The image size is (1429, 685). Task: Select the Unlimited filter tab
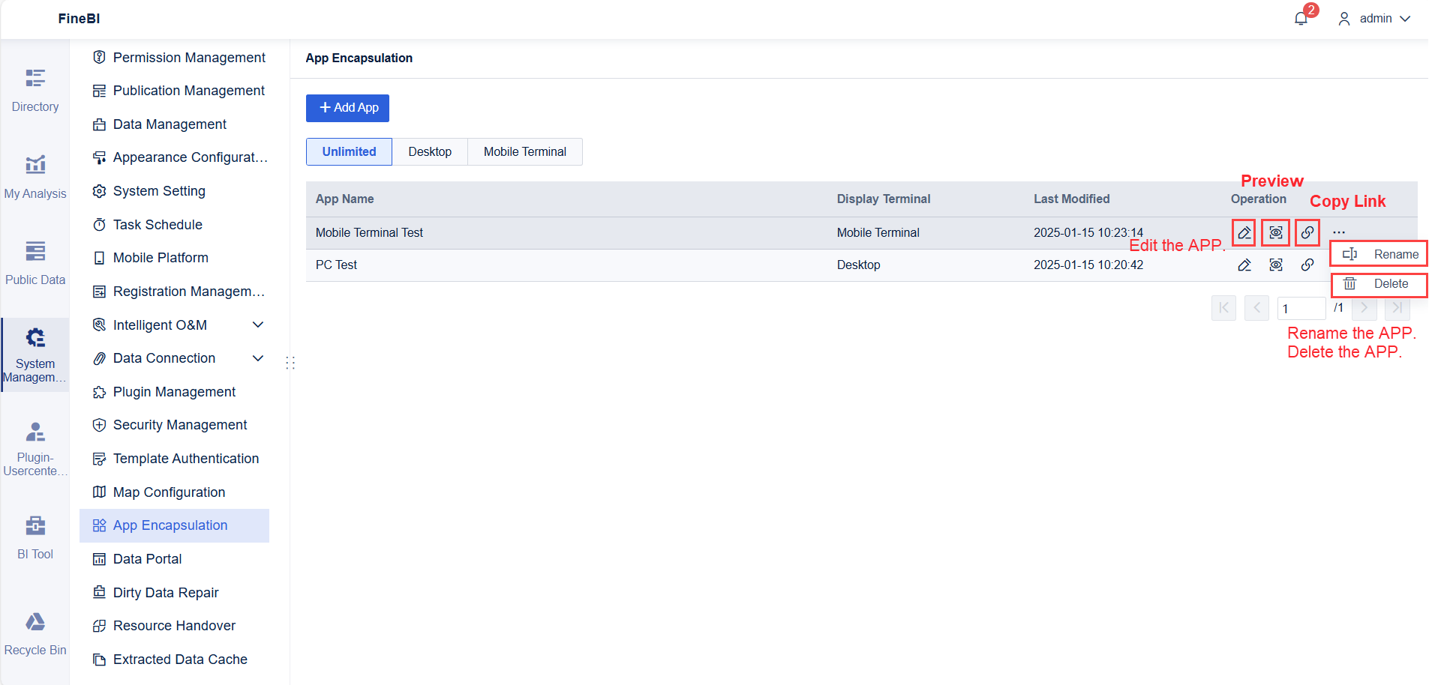pyautogui.click(x=349, y=152)
